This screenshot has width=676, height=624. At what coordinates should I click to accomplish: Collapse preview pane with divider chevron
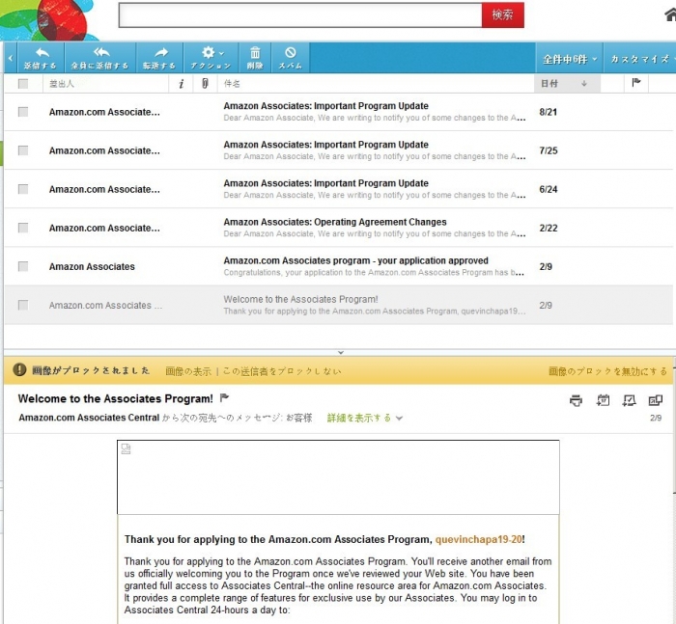341,352
